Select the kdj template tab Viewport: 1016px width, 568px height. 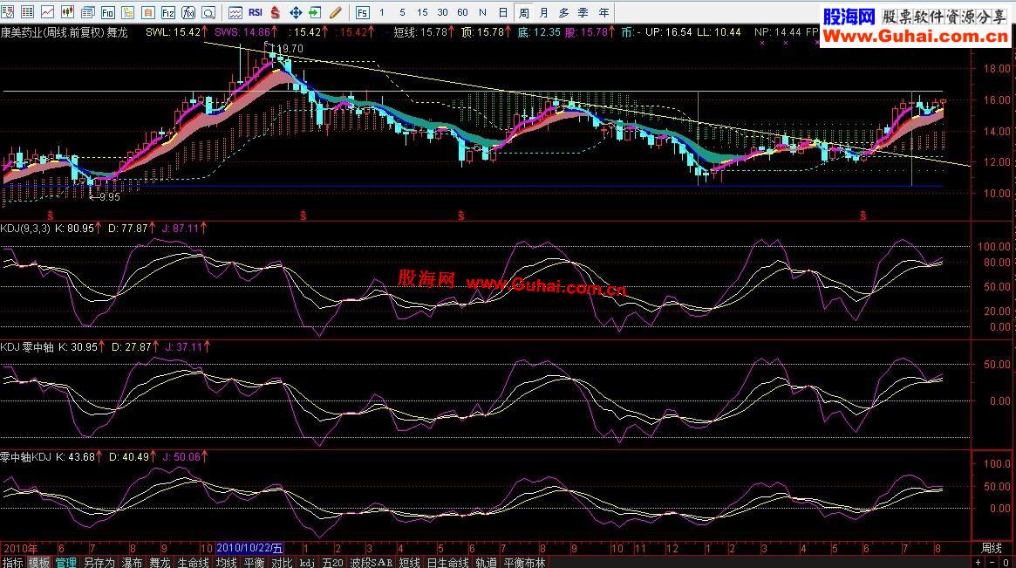(307, 563)
